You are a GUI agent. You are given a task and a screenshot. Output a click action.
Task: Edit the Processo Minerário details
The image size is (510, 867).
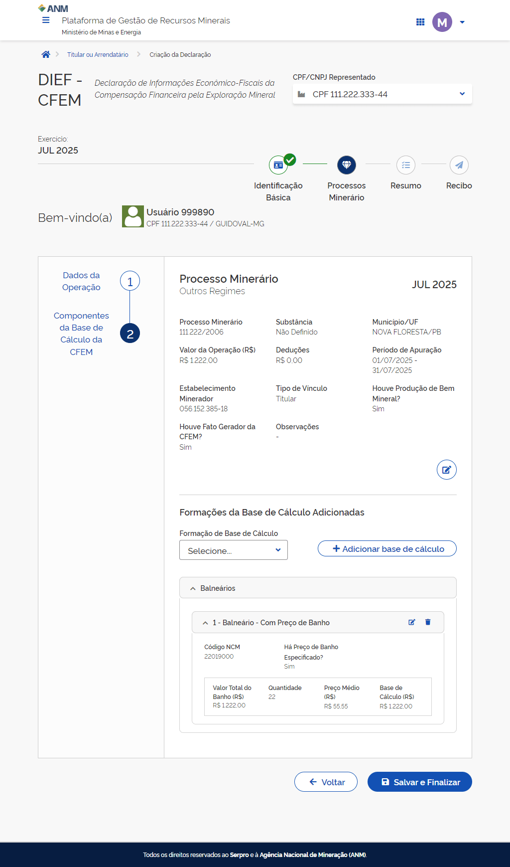[x=446, y=470]
